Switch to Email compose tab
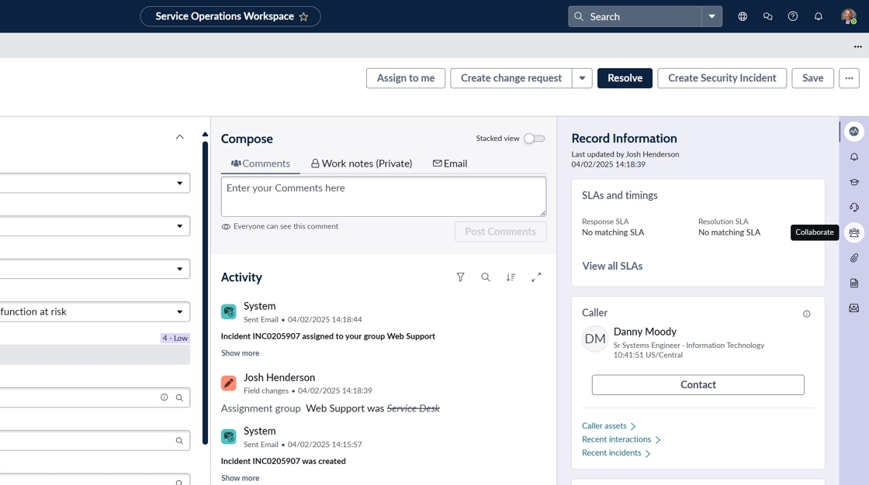 point(450,163)
